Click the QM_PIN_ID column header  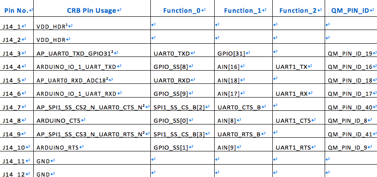point(351,10)
